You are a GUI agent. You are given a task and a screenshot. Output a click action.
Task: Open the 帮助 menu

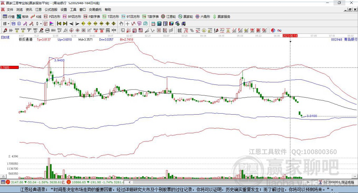point(108,9)
